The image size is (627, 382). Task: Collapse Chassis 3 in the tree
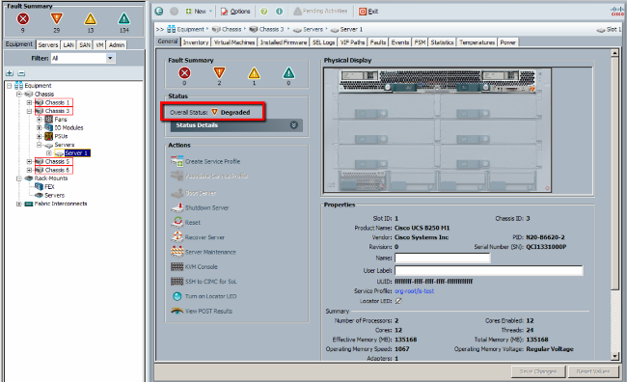click(29, 111)
